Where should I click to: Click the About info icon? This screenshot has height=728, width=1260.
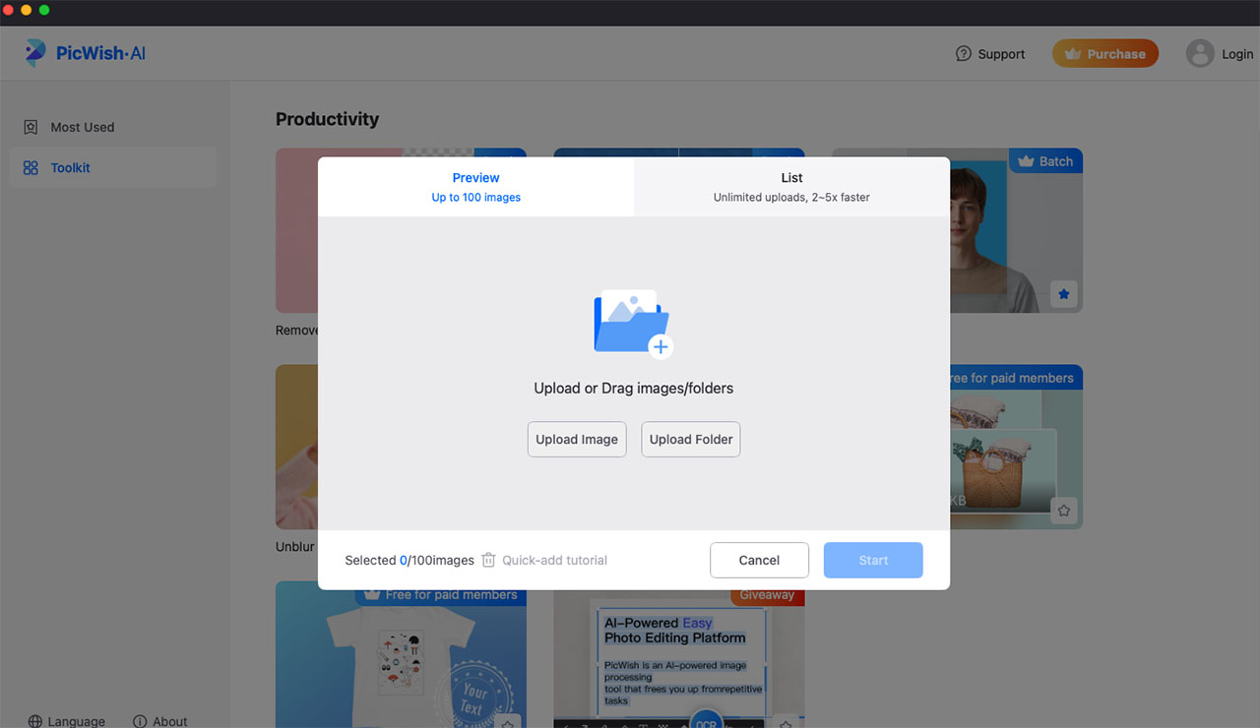point(140,721)
